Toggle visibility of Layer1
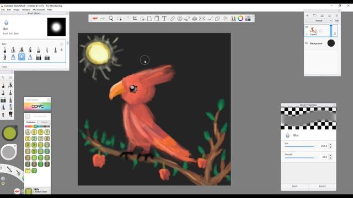 pyautogui.click(x=307, y=27)
